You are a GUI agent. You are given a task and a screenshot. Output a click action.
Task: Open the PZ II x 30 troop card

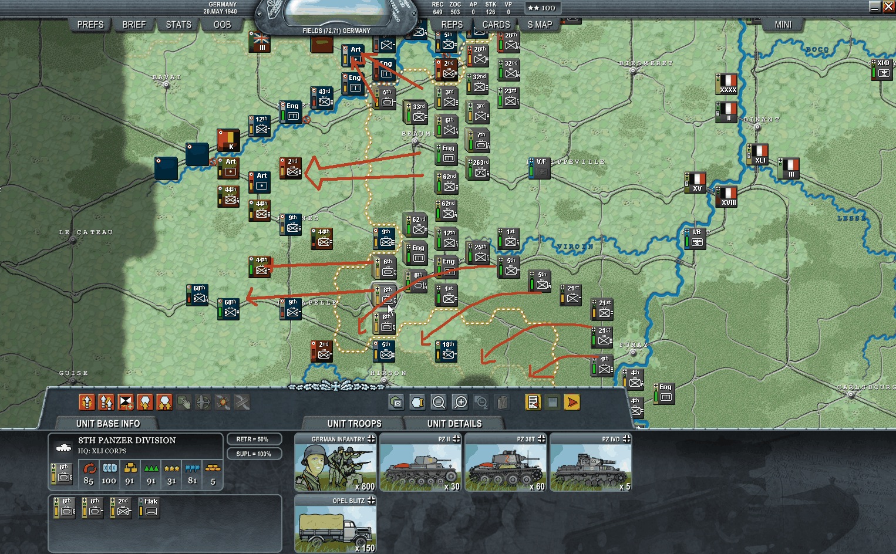tap(420, 462)
